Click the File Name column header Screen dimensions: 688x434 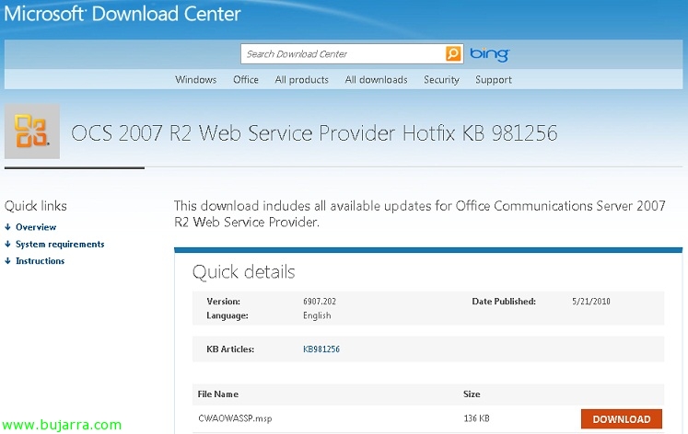tap(218, 394)
